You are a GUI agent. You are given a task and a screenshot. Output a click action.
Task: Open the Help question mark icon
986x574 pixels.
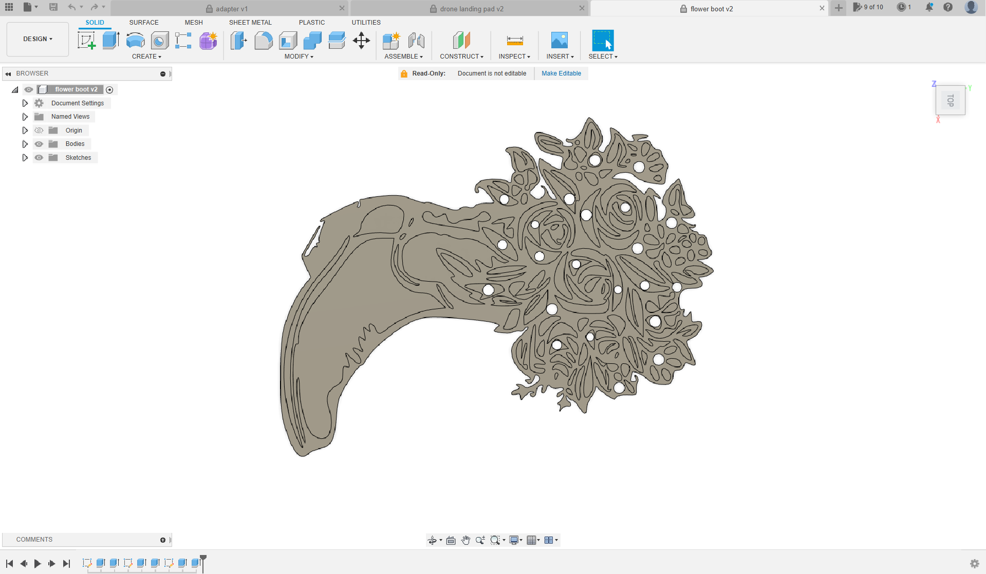coord(948,7)
